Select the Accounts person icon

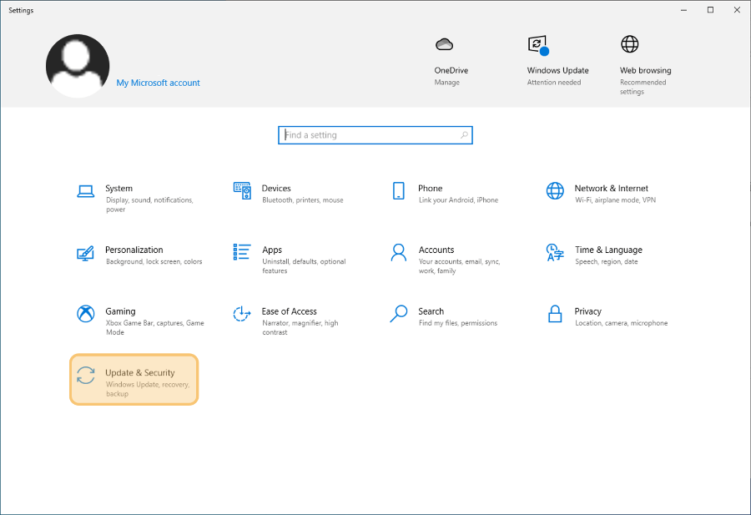[x=399, y=252]
